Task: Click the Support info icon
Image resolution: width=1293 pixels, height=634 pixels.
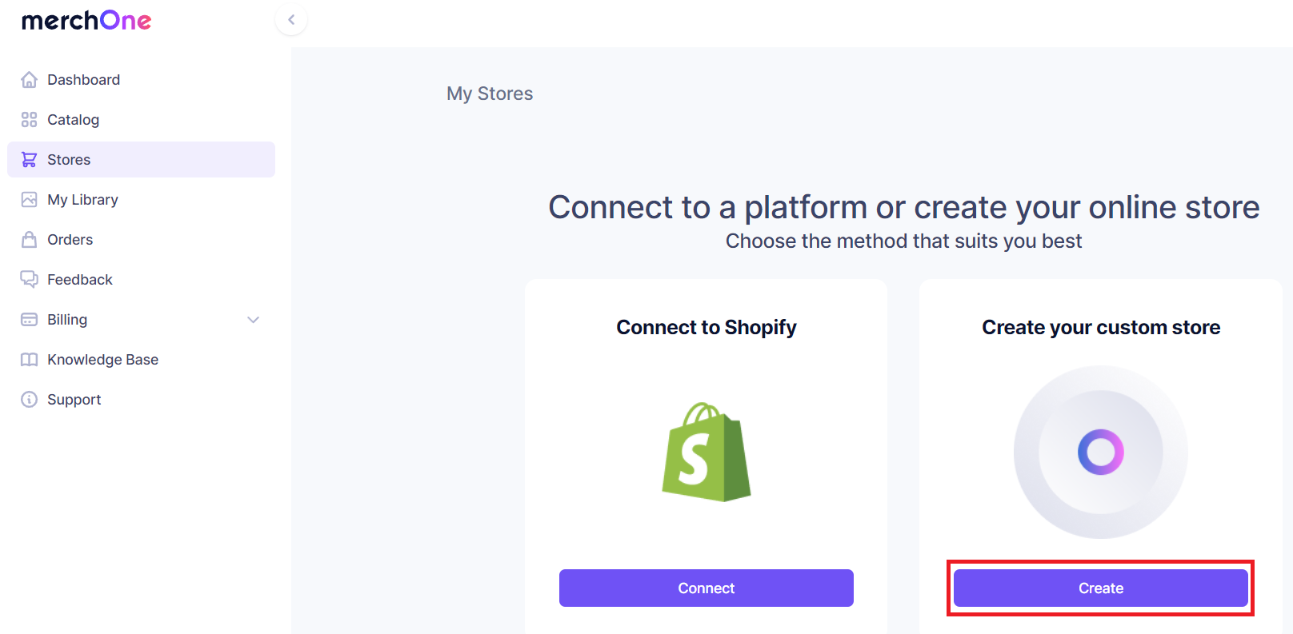Action: coord(29,399)
